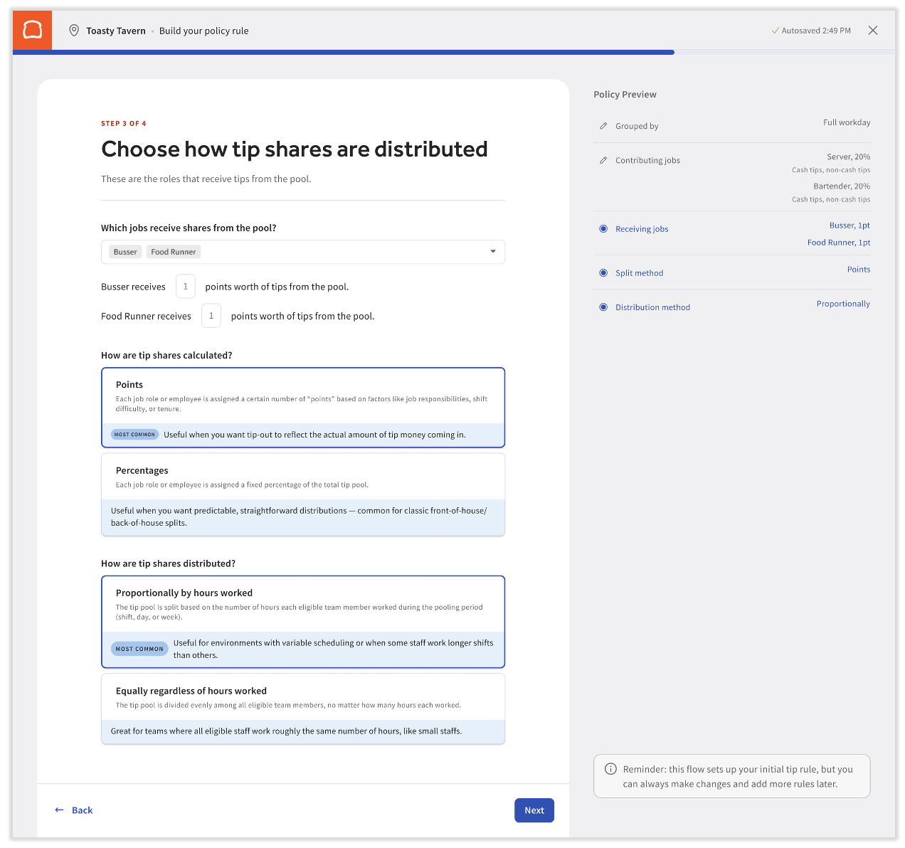Click the back arrow icon
Screen dimensions: 905x848
pos(60,810)
